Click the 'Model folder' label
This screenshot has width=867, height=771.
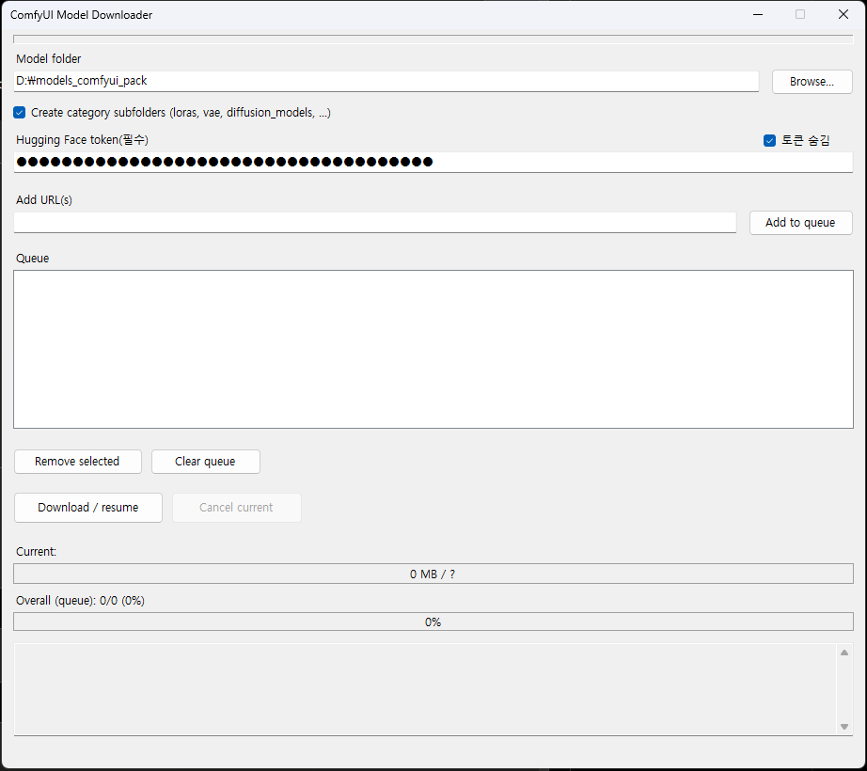pyautogui.click(x=49, y=58)
